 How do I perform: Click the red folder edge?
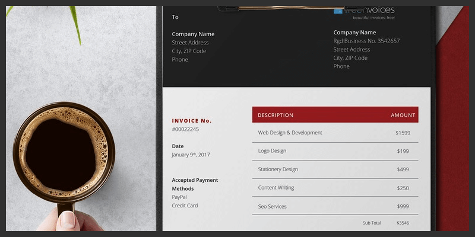click(454, 118)
